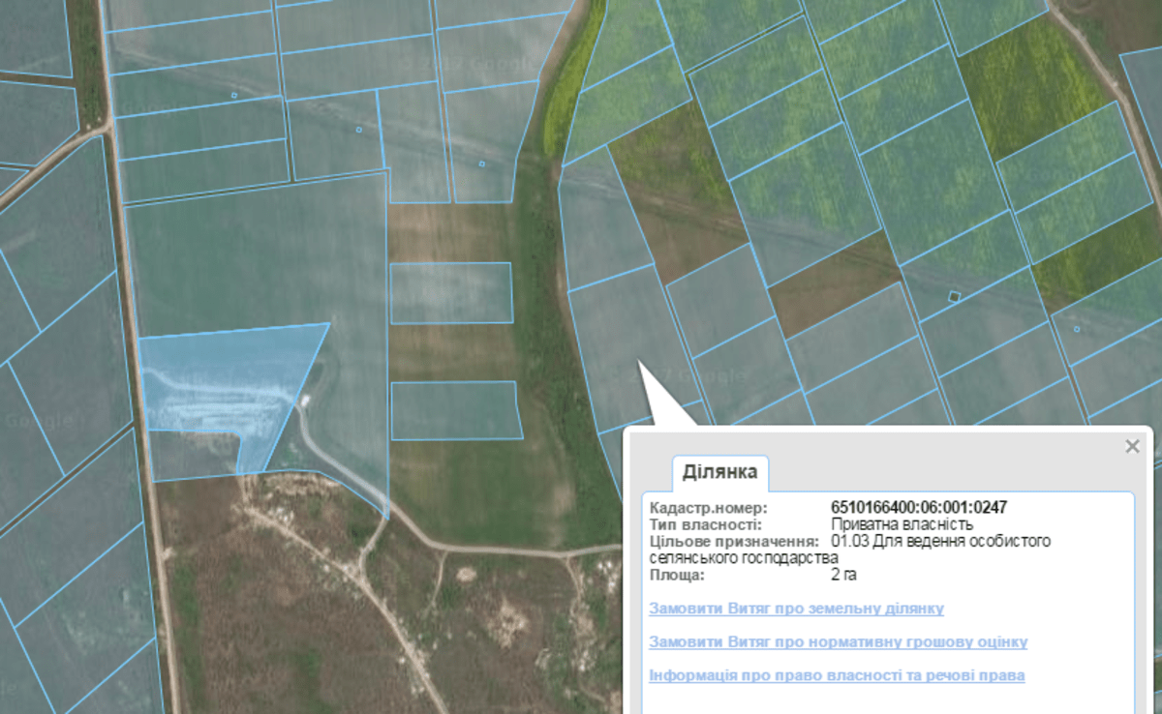1162x714 pixels.
Task: Click Замовити Витяг про нормативну грошову оцінку
Action: (x=838, y=641)
